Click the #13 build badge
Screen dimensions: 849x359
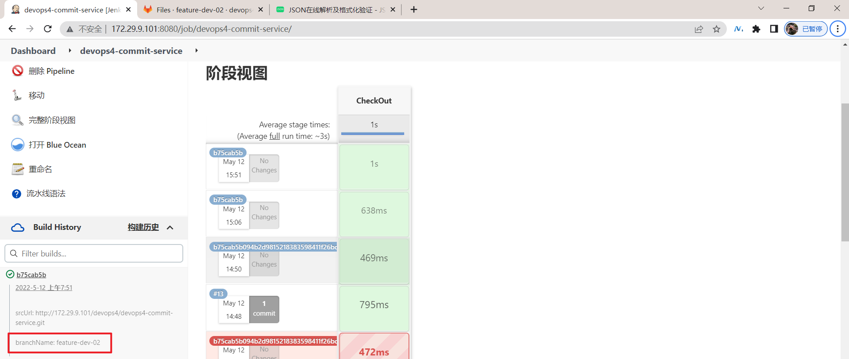pos(218,294)
